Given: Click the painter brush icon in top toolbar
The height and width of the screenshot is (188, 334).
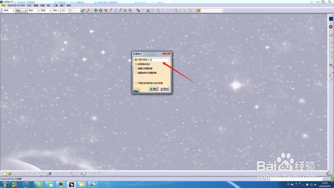Looking at the screenshot, I should [82, 10].
